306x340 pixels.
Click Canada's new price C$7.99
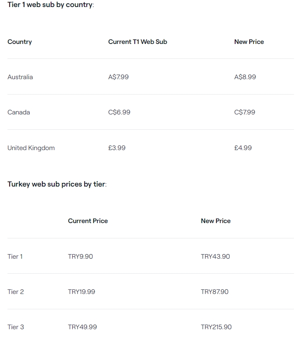pos(245,112)
